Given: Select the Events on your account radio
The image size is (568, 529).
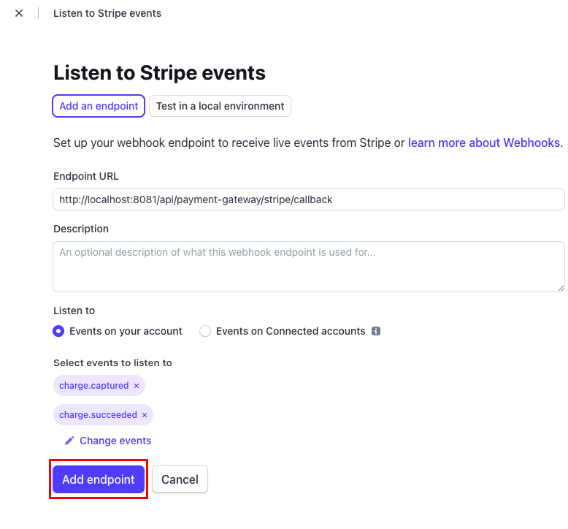Looking at the screenshot, I should [x=59, y=331].
